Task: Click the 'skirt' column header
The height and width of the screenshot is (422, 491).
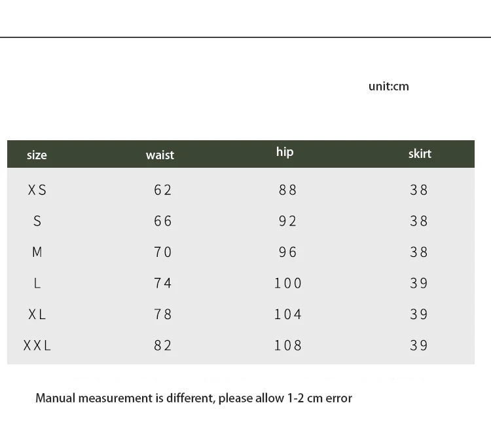Action: tap(420, 153)
